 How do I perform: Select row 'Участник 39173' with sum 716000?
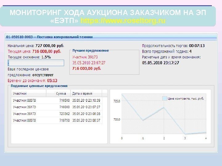[x=57, y=107]
